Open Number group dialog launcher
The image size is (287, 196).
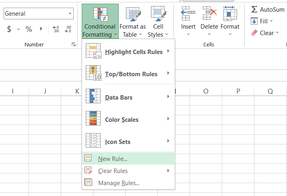point(73,44)
